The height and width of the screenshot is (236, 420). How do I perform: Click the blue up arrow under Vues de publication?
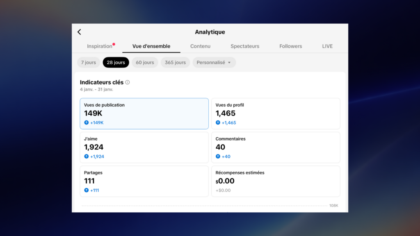pos(87,123)
